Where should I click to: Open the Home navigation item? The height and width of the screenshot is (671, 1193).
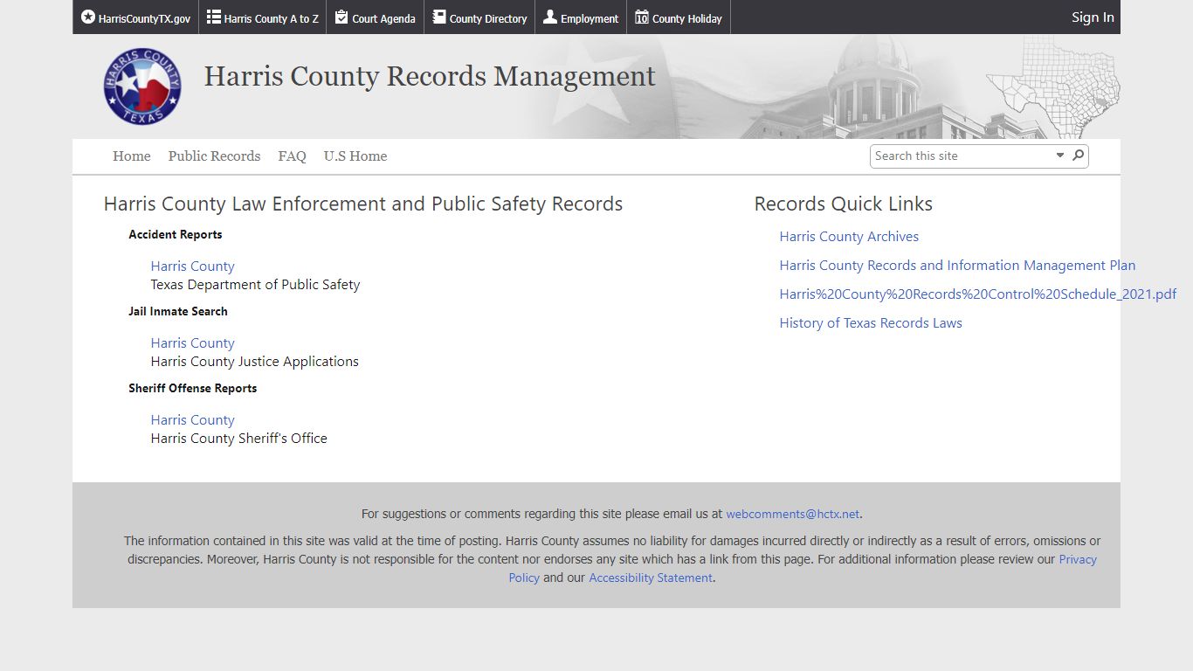click(x=132, y=156)
